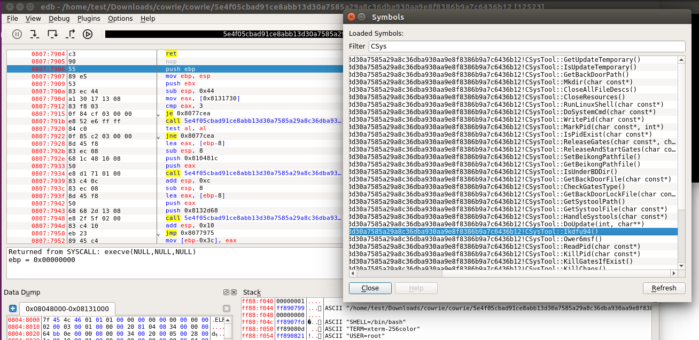Viewport: 699px width, 340px height.
Task: Open the Debug menu
Action: [59, 18]
